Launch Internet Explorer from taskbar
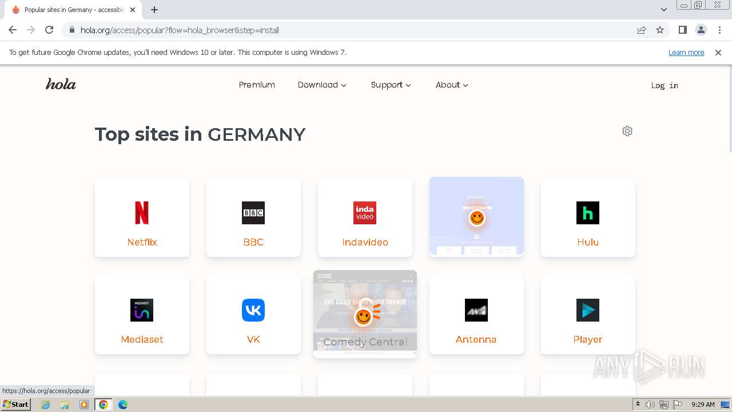The width and height of the screenshot is (732, 412). point(46,405)
